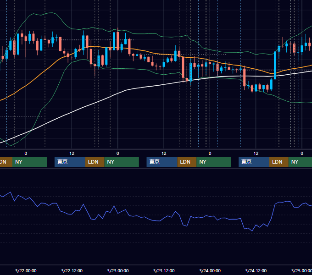Click hour label 0 above 3/24 00:00

tap(210, 154)
